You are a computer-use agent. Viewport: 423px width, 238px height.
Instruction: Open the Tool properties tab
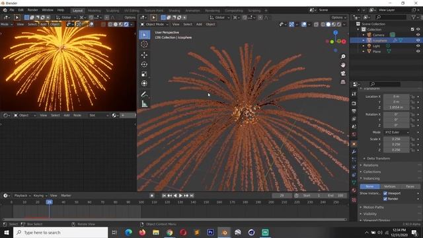pyautogui.click(x=354, y=94)
